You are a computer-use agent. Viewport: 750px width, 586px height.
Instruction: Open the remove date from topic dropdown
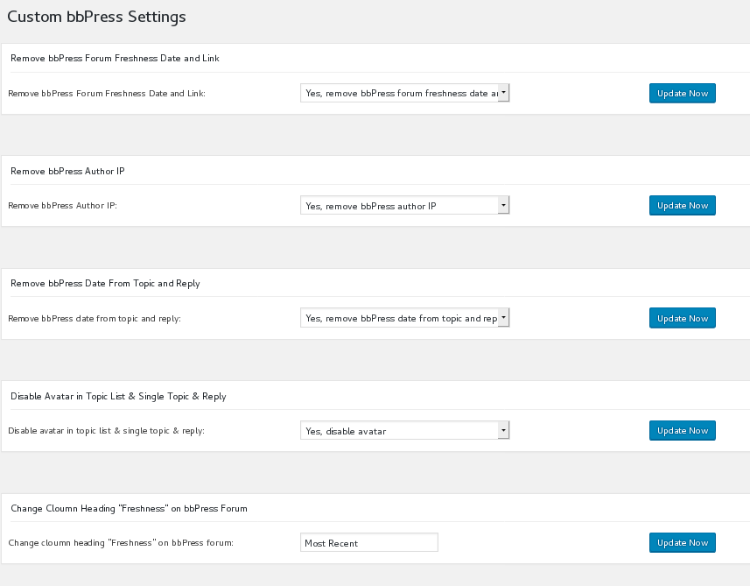click(x=404, y=317)
